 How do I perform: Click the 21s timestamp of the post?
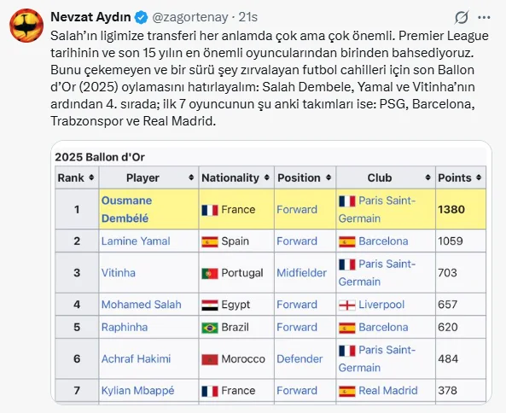pos(248,17)
